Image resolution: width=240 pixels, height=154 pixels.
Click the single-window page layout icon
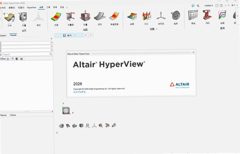click(217, 6)
